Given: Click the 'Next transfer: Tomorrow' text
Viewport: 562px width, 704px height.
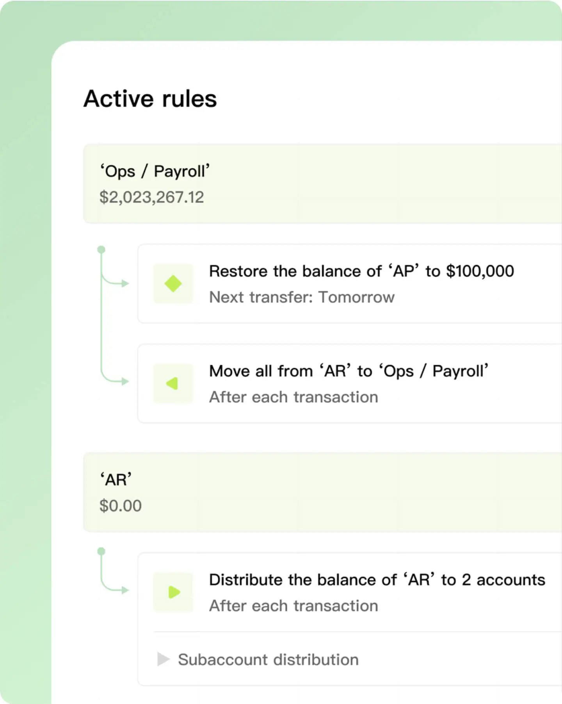Looking at the screenshot, I should click(302, 297).
